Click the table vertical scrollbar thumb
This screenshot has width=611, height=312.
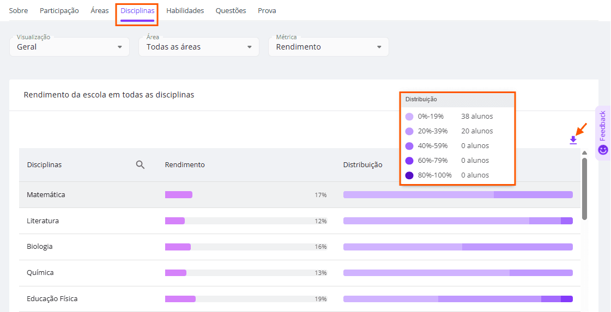coord(584,188)
